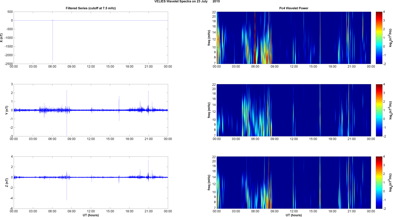Click the Y (nT) axis label

click(7, 110)
